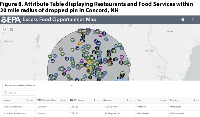Open the info icon in header

(x=183, y=20)
